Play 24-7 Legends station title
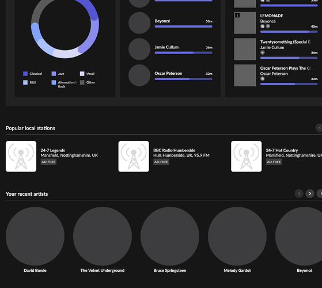This screenshot has width=322, height=288. coord(52,150)
